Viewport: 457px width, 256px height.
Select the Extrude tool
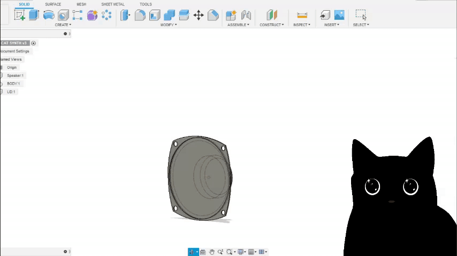click(x=34, y=15)
